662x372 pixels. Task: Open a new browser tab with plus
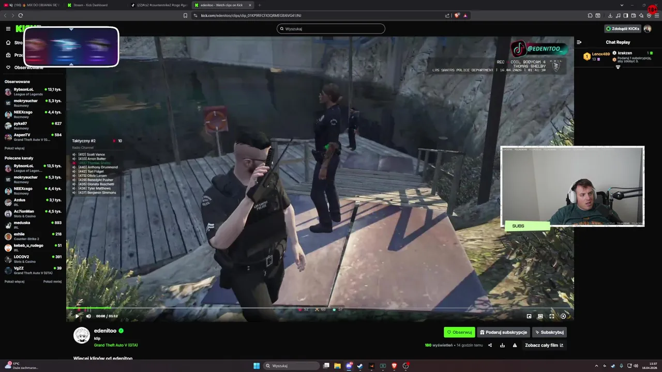(260, 5)
